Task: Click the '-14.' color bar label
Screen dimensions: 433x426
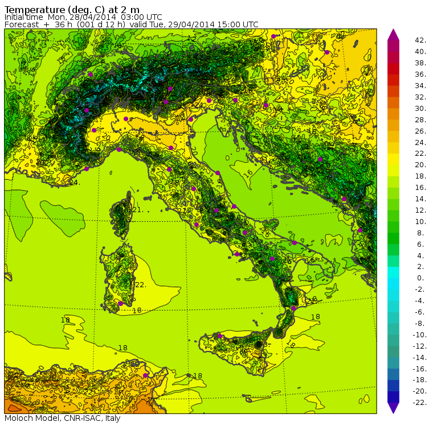Action: tap(419, 357)
